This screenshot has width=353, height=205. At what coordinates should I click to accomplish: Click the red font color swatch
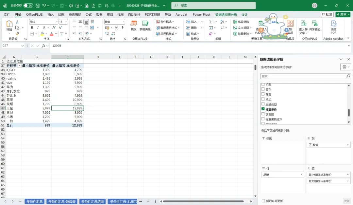(52, 34)
